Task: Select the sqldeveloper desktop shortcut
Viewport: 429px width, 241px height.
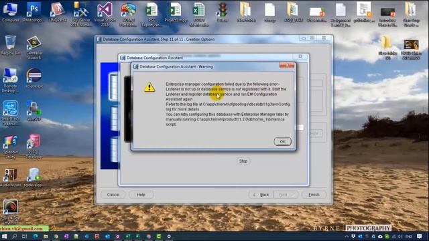Action: (33, 177)
